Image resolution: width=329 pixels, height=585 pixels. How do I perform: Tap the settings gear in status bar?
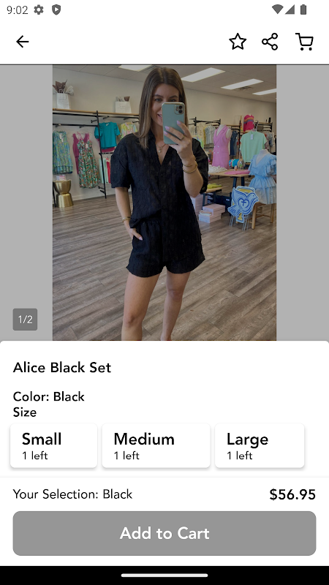[x=39, y=10]
